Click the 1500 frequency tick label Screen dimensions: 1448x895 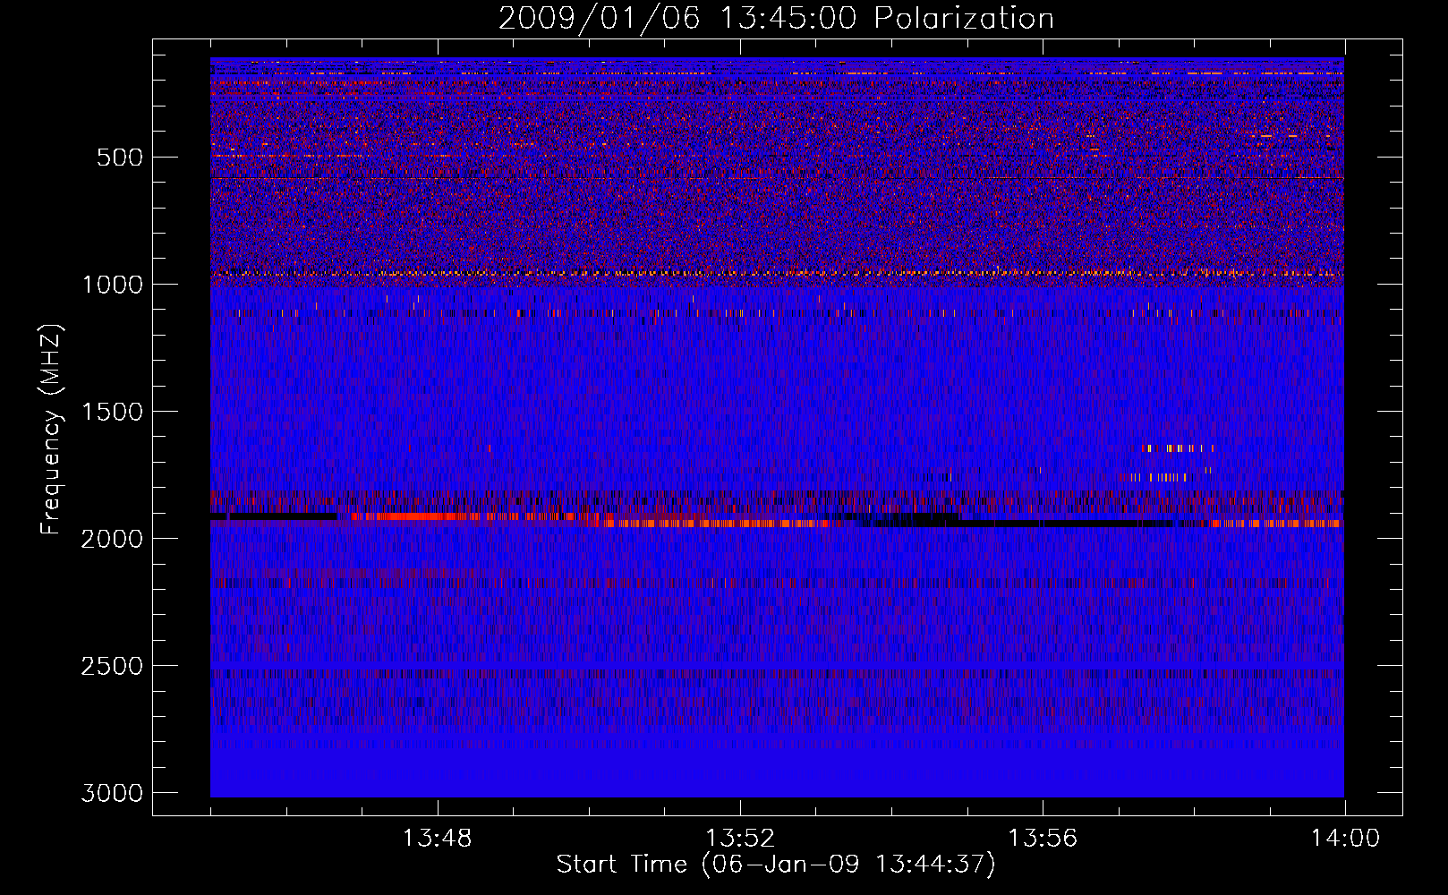(112, 412)
